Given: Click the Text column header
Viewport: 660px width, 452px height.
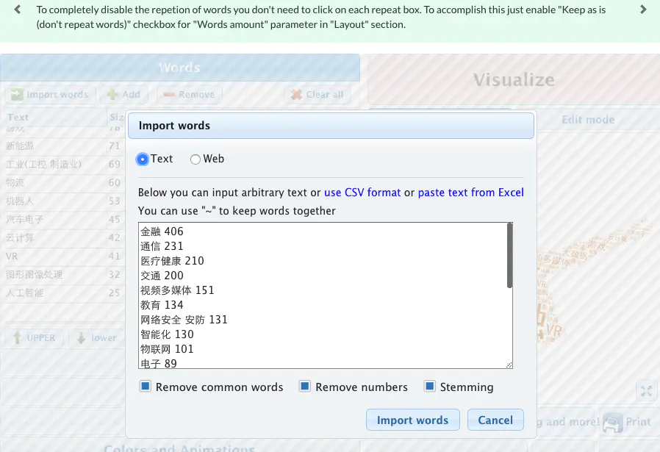Looking at the screenshot, I should coord(54,118).
